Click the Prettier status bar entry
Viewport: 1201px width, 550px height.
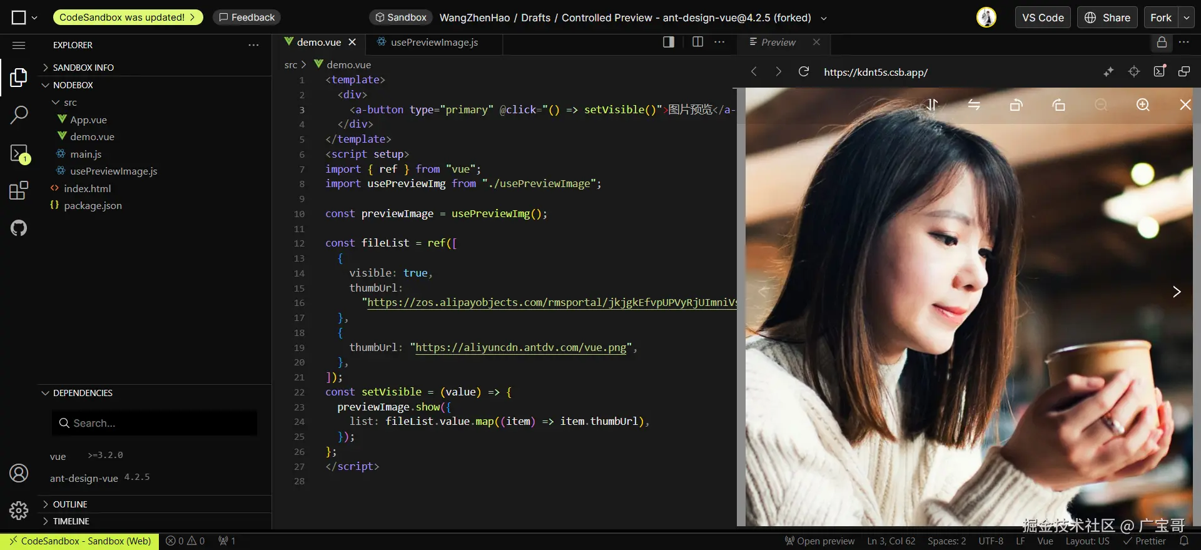coord(1144,541)
